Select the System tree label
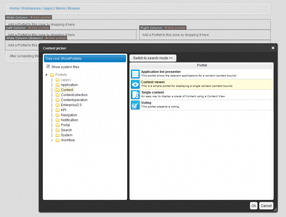 67,135
